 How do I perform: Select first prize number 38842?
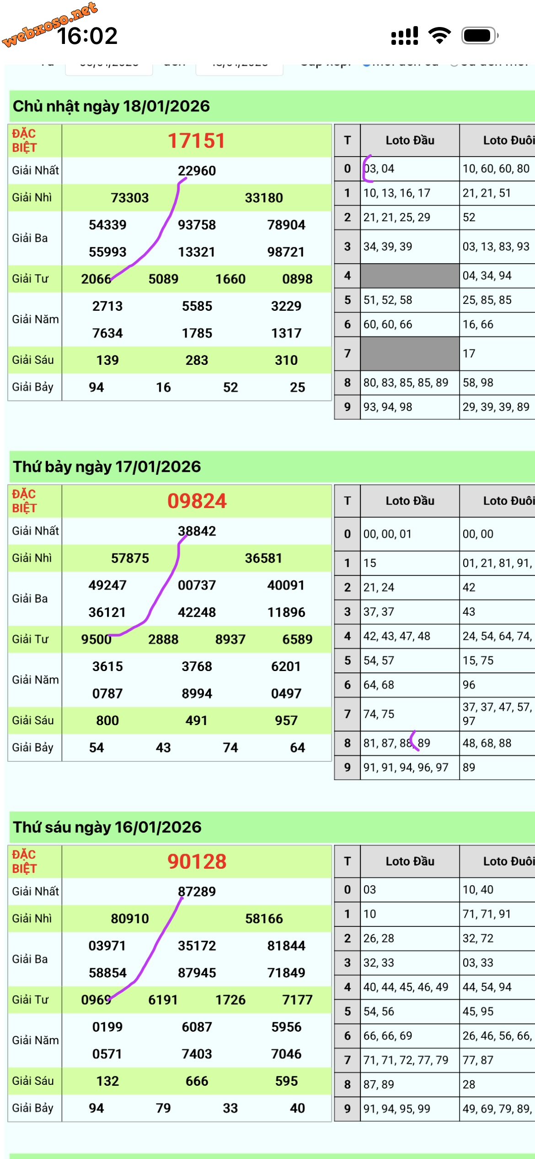[x=197, y=531]
